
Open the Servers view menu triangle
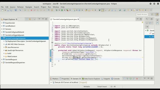(145, 78)
